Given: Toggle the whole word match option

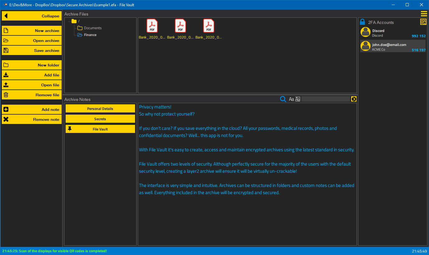Looking at the screenshot, I should click(298, 99).
